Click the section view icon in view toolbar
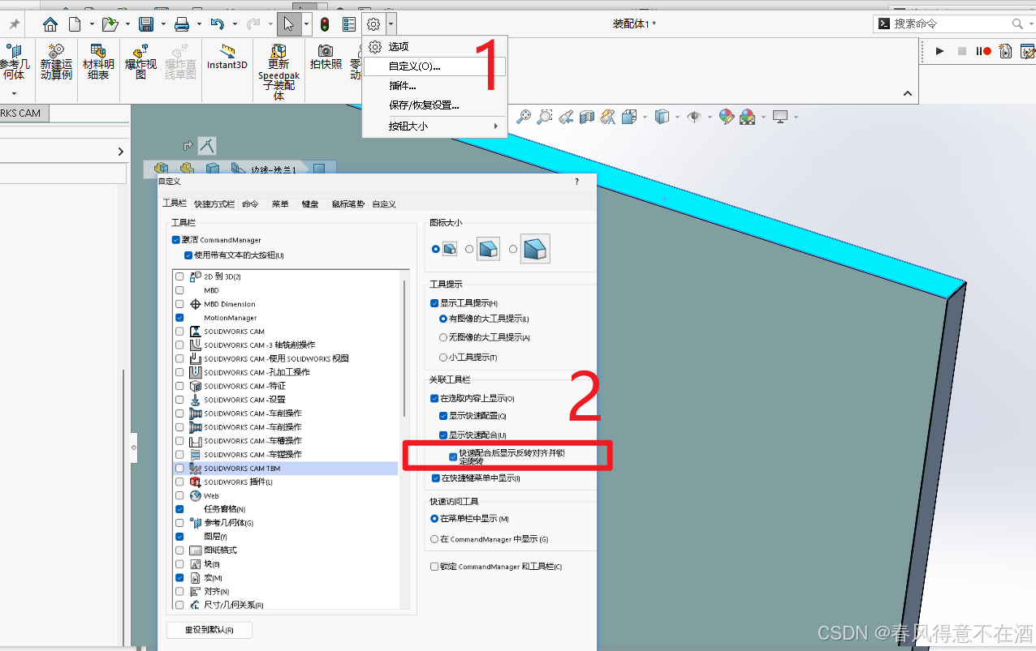The height and width of the screenshot is (651, 1036). point(587,118)
